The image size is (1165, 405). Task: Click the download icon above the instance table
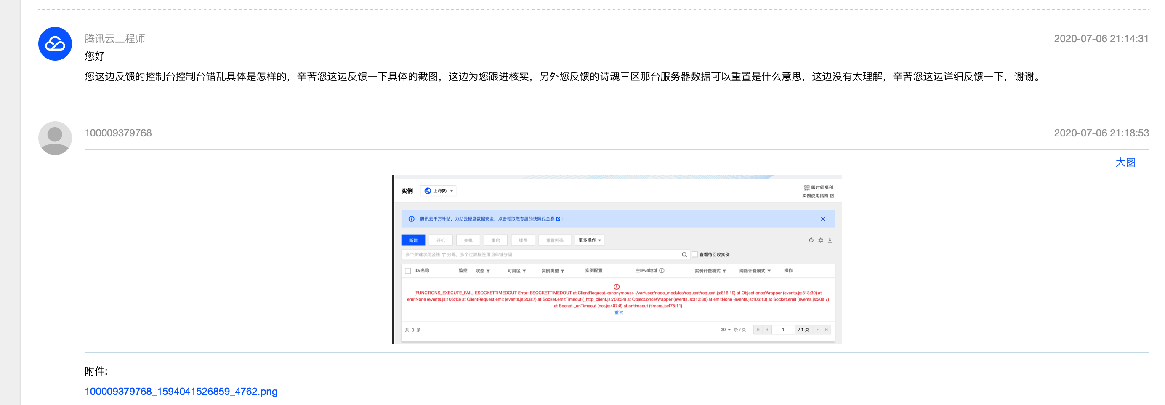click(830, 240)
